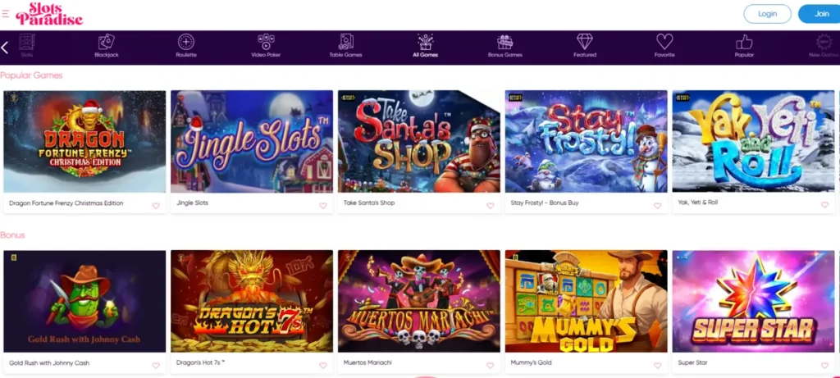
Task: Open the Slots Paradise logo home link
Action: pyautogui.click(x=49, y=15)
